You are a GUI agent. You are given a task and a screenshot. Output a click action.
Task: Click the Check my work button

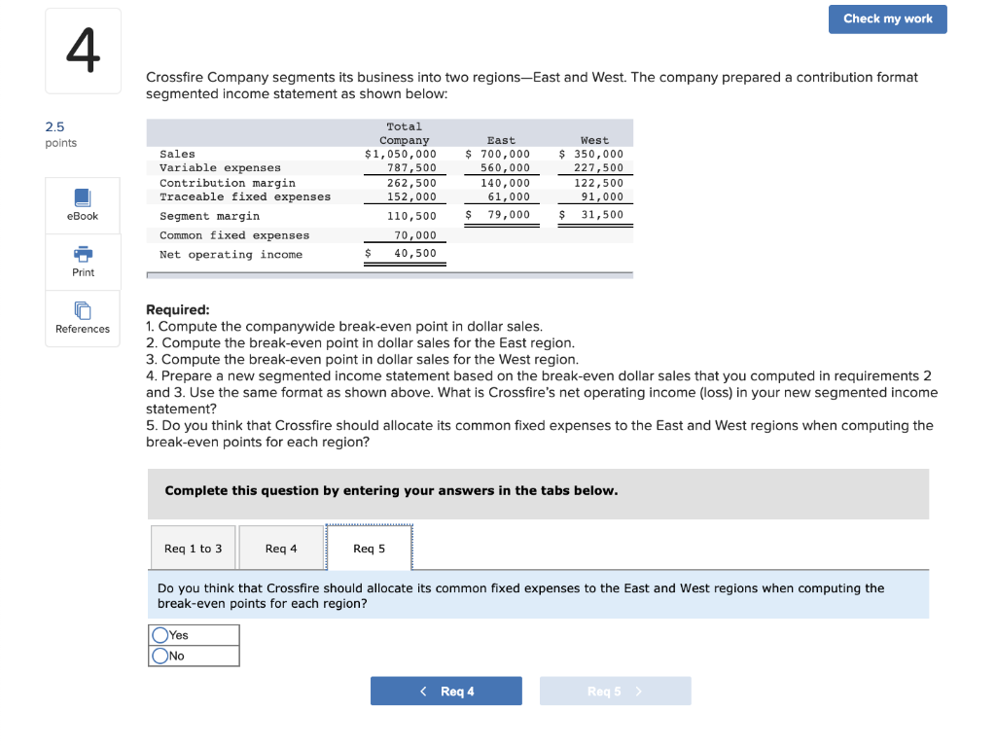[x=886, y=18]
